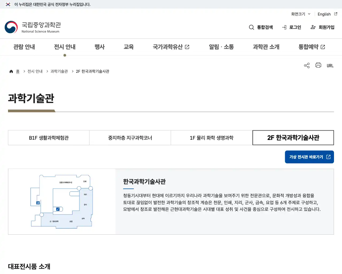Open 통합예약 via its external link icon
The height and width of the screenshot is (274, 342).
pyautogui.click(x=323, y=47)
